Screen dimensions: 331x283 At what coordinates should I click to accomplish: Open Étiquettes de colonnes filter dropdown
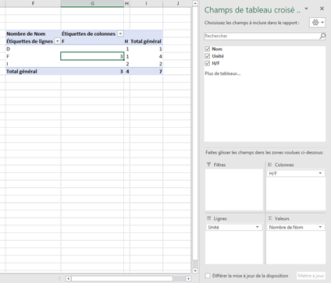pos(120,34)
